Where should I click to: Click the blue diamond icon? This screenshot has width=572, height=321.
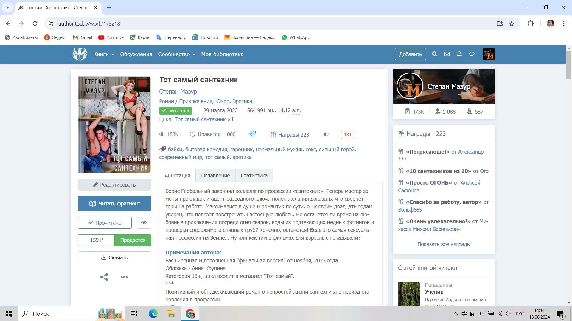[253, 134]
